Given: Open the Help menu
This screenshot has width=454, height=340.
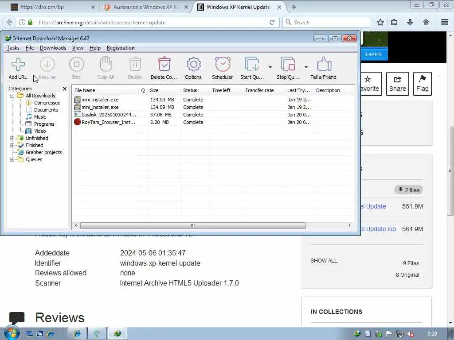Looking at the screenshot, I should point(95,48).
